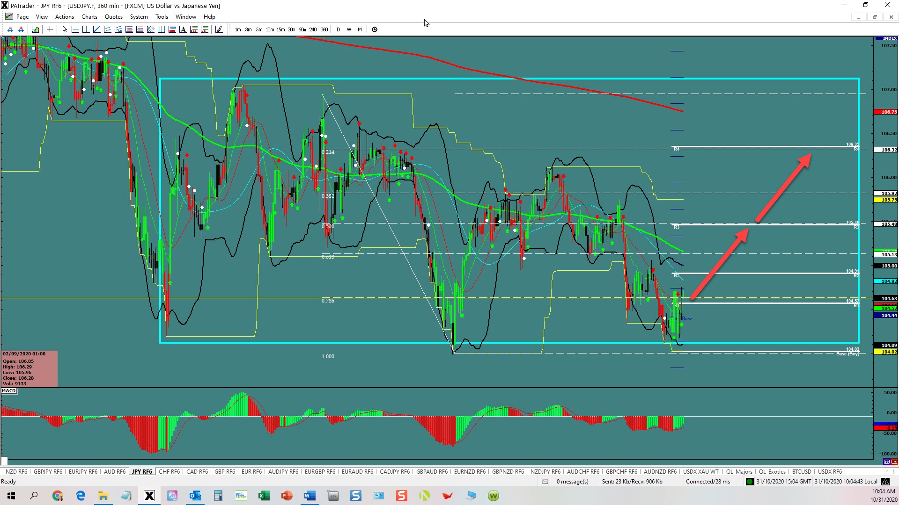This screenshot has height=505, width=899.
Task: Click the PRT levels tool icon
Action: coord(194,29)
